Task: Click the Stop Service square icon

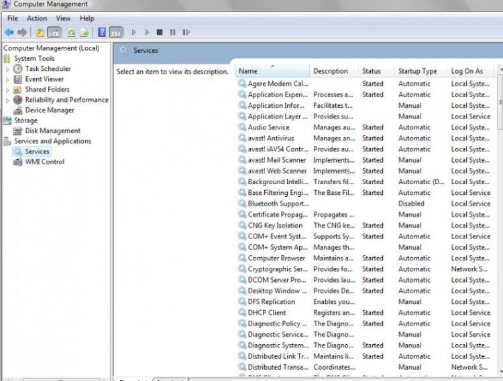Action: (160, 32)
